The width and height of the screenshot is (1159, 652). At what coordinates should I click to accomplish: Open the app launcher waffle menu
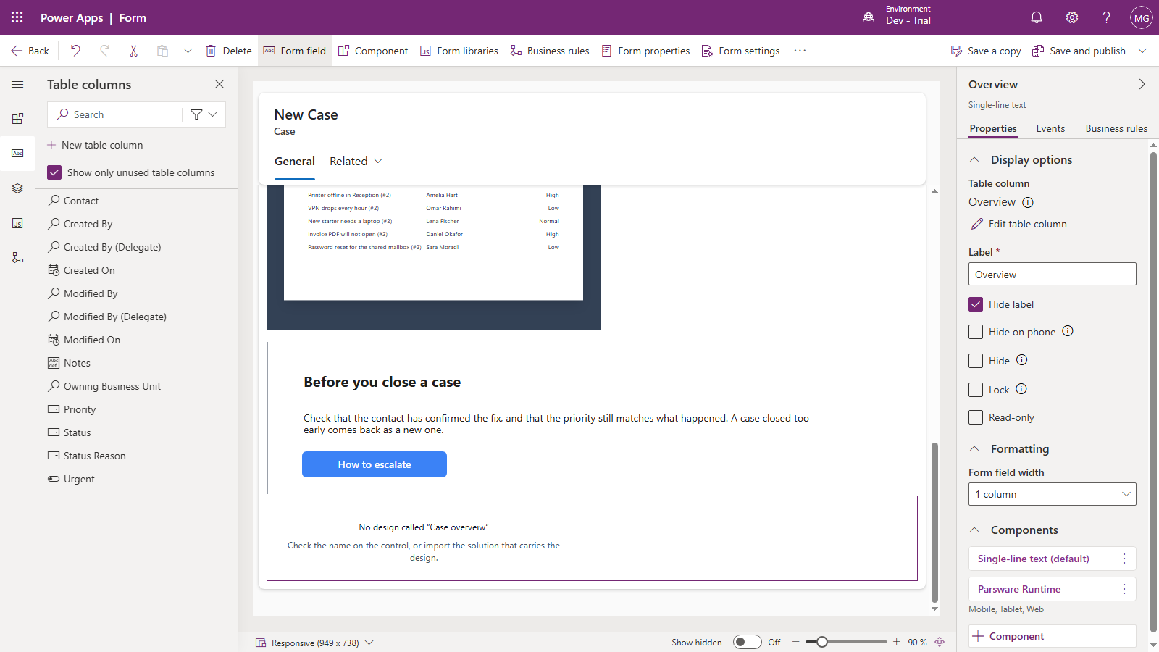click(17, 17)
